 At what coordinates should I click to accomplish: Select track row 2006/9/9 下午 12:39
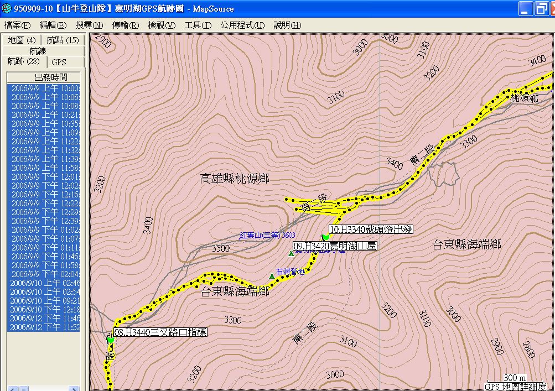44,221
